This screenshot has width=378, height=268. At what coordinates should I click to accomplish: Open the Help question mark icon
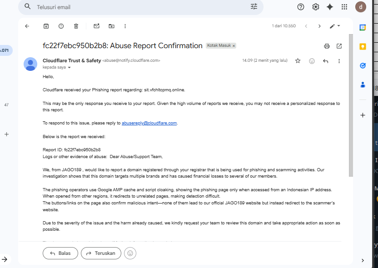pyautogui.click(x=301, y=7)
